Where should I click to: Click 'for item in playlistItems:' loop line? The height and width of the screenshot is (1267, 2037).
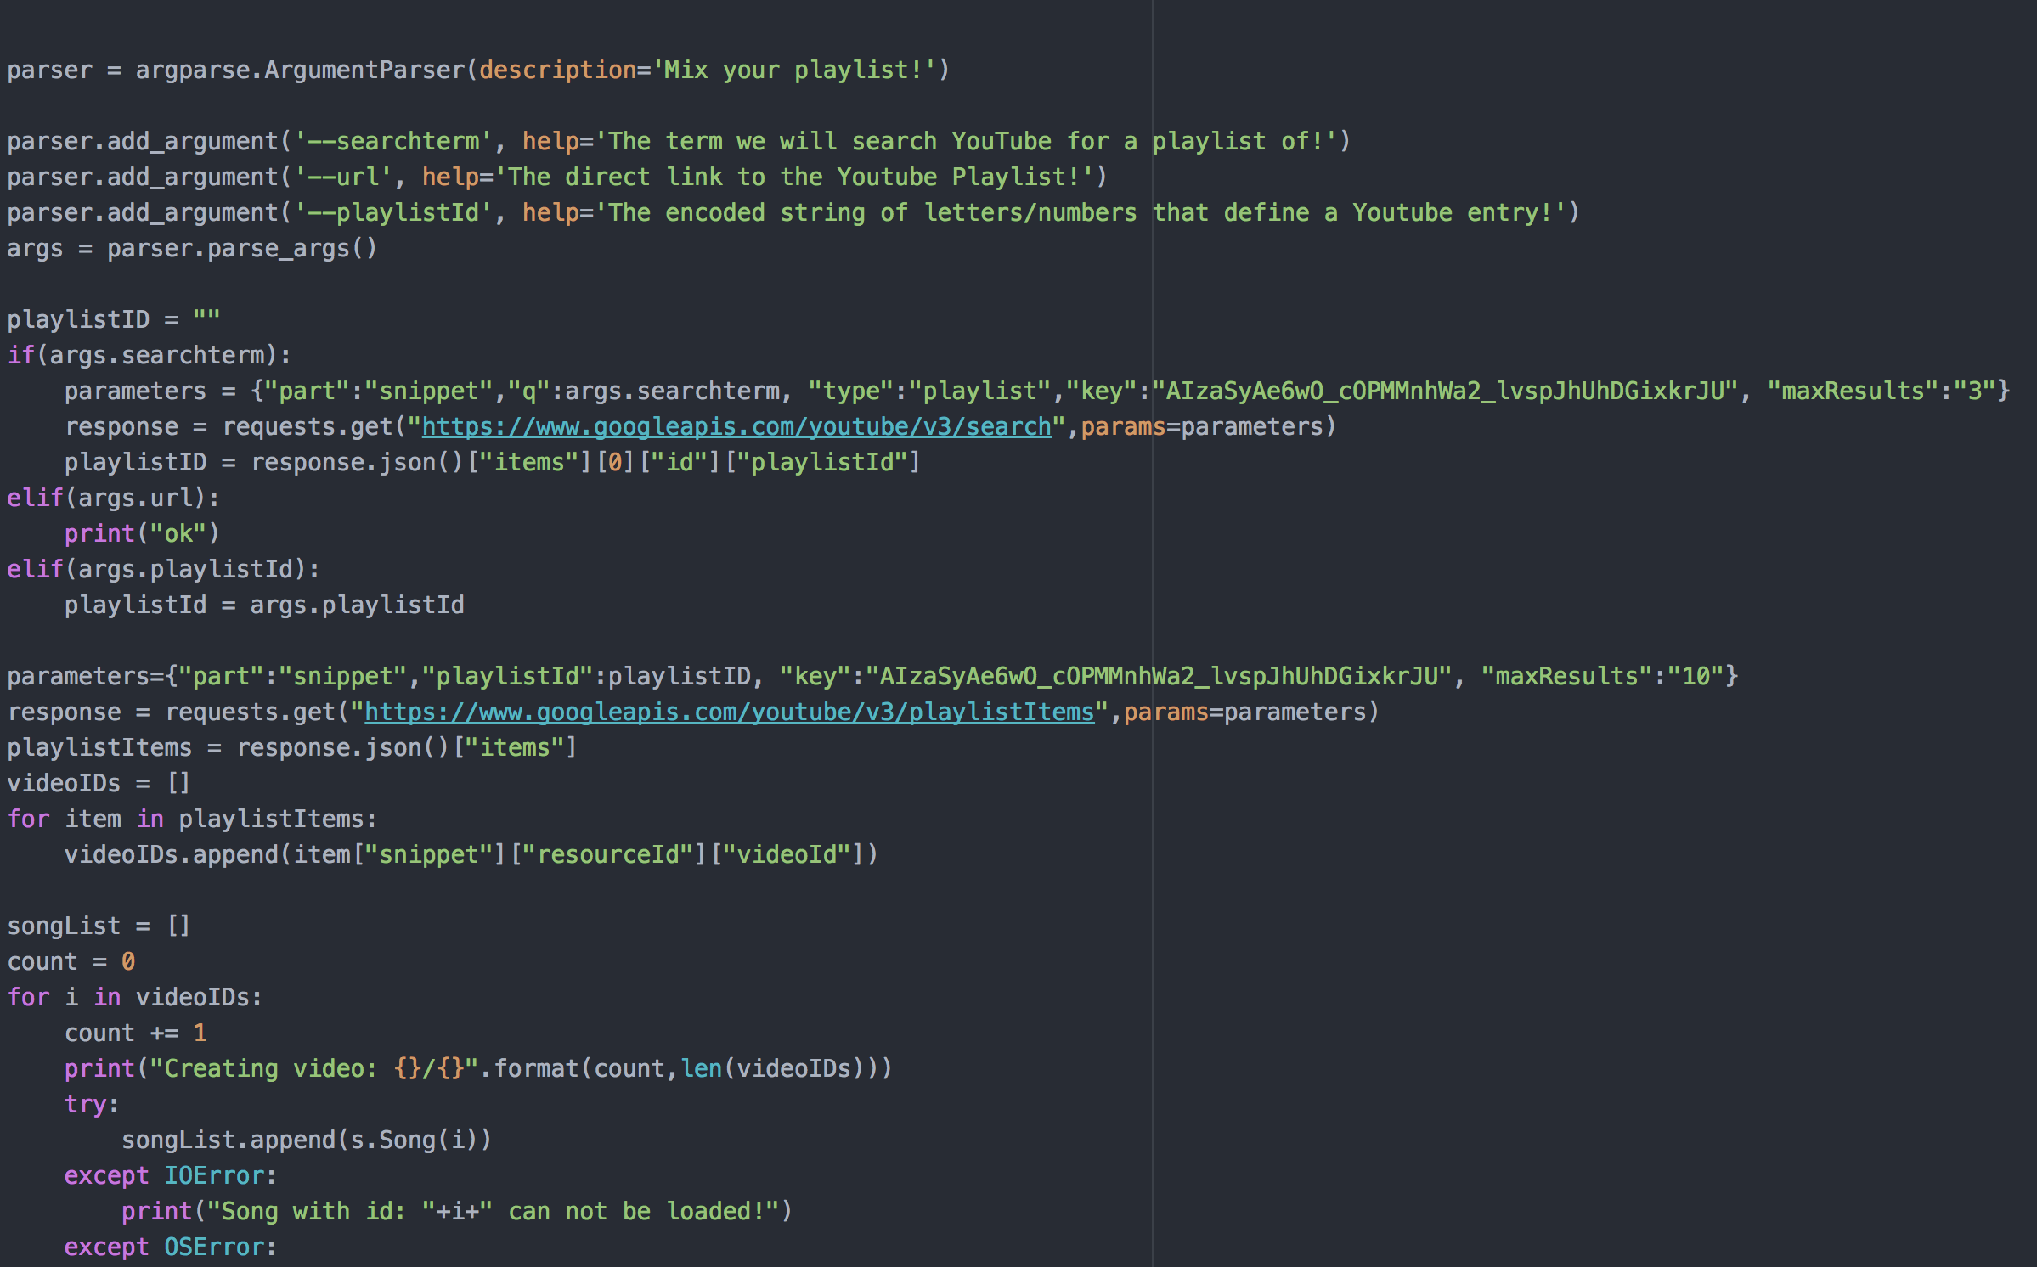(x=191, y=819)
